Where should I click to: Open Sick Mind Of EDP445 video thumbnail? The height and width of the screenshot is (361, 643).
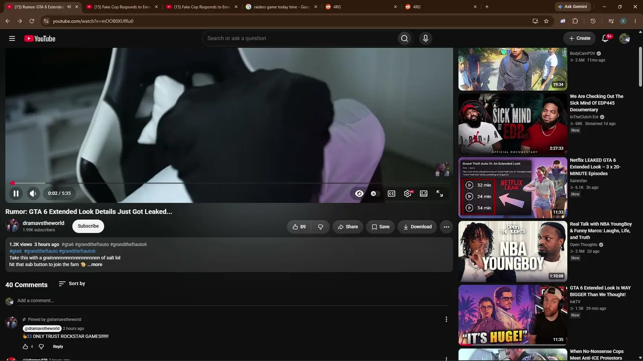(512, 123)
